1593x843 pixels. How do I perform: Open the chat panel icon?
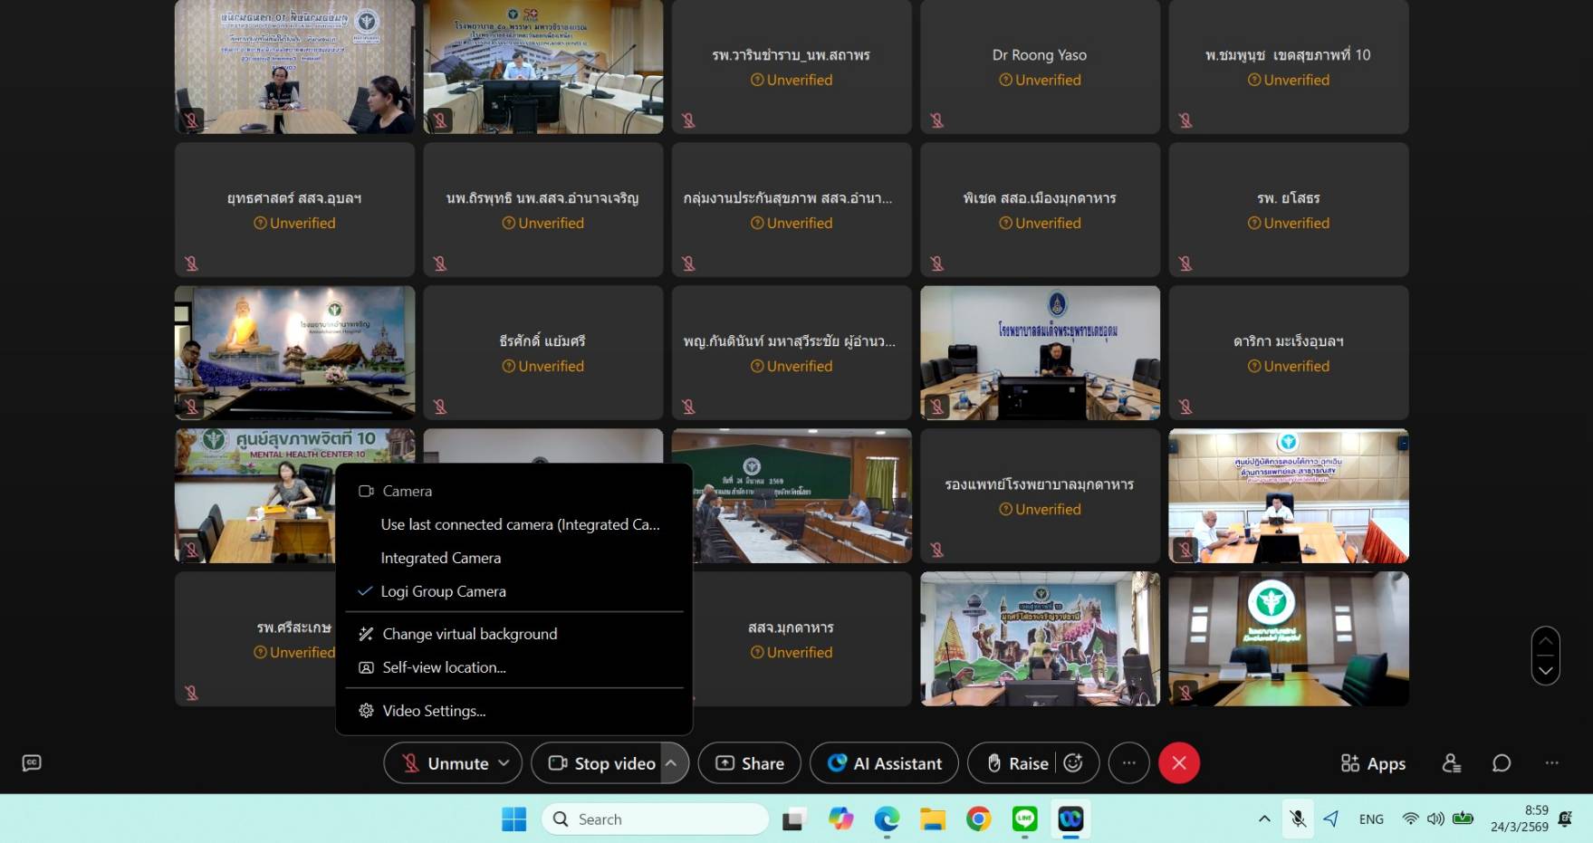point(1501,763)
